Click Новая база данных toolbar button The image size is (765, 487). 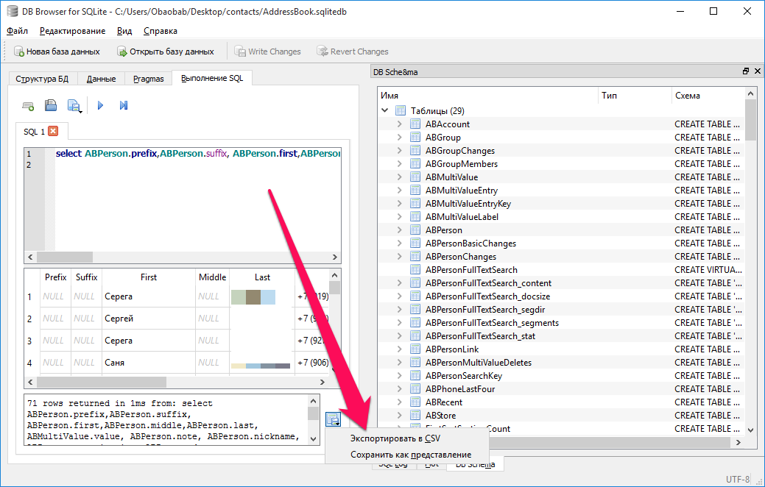pyautogui.click(x=55, y=51)
